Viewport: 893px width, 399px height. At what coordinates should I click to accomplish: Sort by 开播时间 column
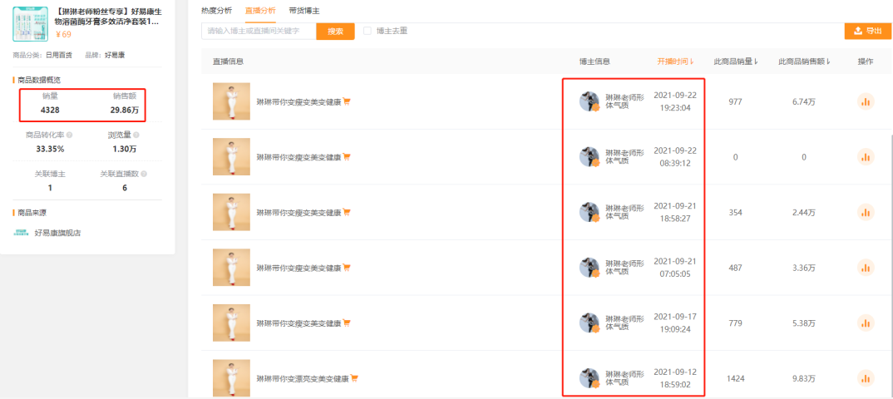coord(675,62)
